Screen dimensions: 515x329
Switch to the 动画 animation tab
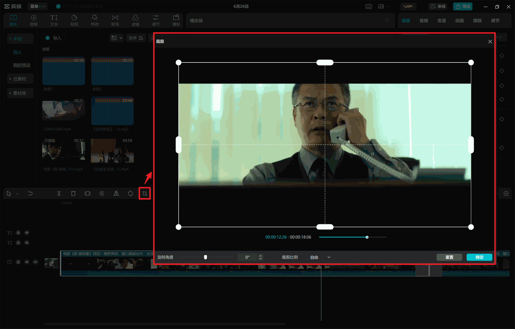tap(459, 21)
